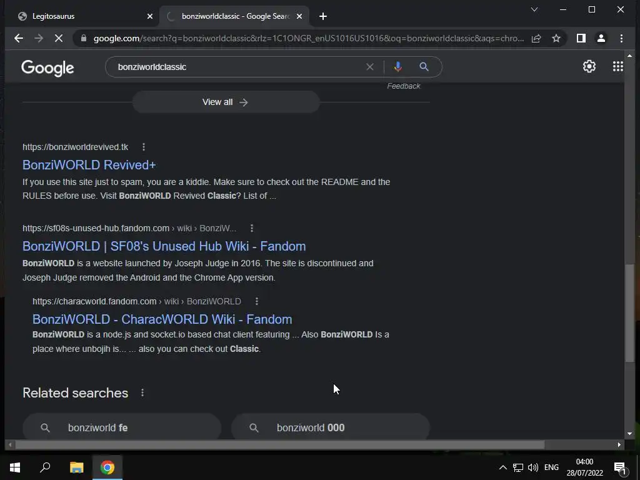Click the forward navigation arrow

pyautogui.click(x=39, y=38)
